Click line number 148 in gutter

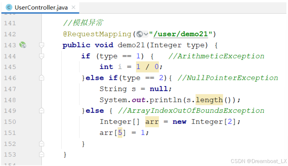pyautogui.click(x=10, y=100)
